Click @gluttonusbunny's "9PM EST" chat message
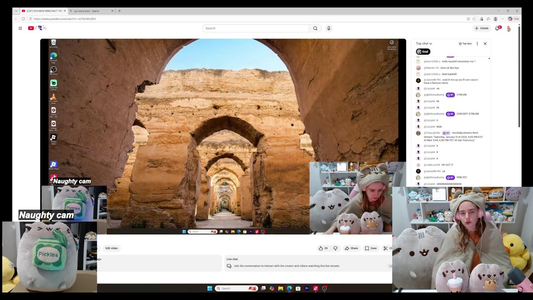Screen dimensions: 533x300 462,177
